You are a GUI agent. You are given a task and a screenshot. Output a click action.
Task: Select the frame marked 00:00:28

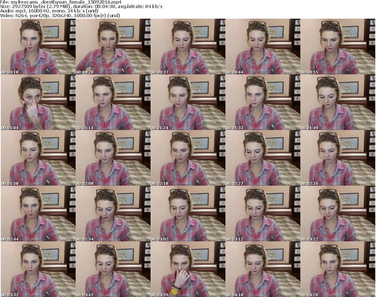[x=112, y=47]
